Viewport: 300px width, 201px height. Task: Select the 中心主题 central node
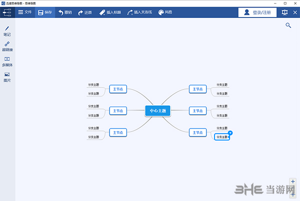click(x=157, y=110)
